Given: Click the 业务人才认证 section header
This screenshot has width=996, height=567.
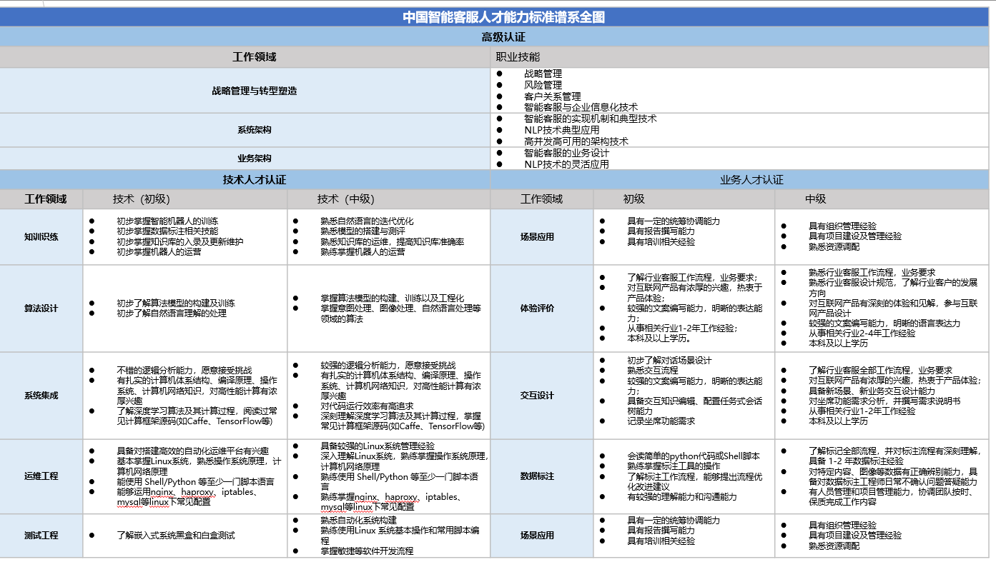Looking at the screenshot, I should [x=751, y=180].
